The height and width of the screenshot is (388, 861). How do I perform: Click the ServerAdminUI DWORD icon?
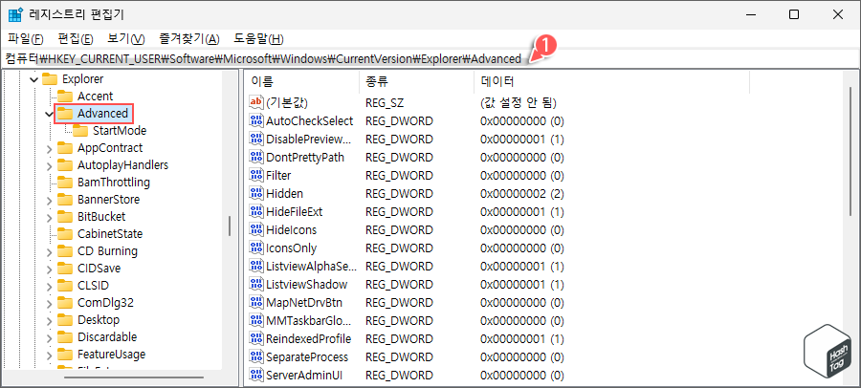[x=256, y=375]
